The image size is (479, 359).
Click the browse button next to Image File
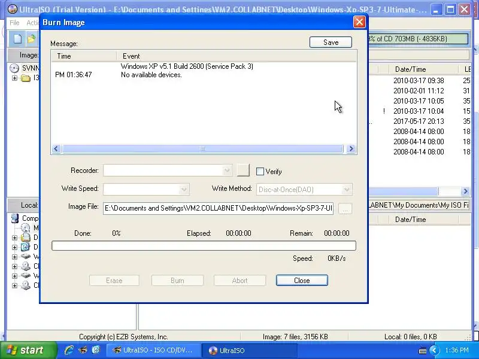345,209
